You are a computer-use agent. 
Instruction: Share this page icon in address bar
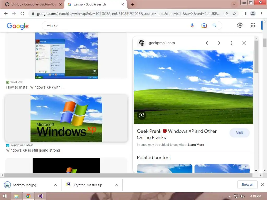[226, 14]
